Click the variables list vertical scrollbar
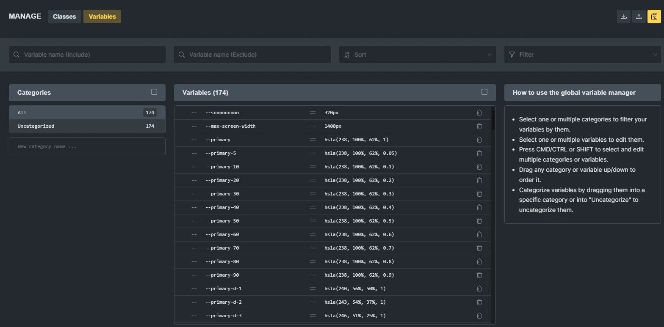The width and height of the screenshot is (664, 327). tap(493, 120)
